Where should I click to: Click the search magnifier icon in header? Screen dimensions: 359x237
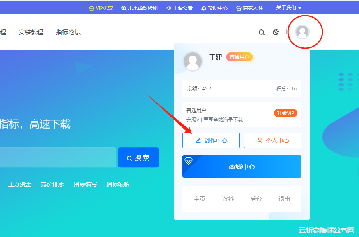262,32
